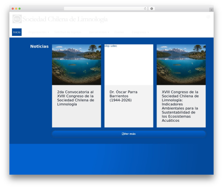
Task: Close the browser window with the red button
Action: pos(13,8)
